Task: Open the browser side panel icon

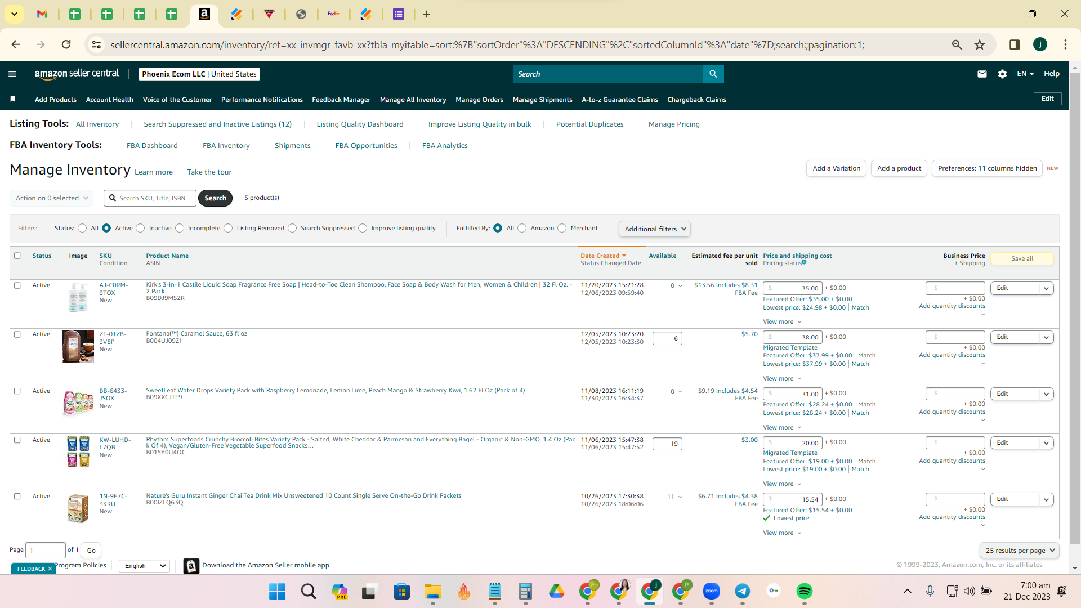Action: [1015, 44]
